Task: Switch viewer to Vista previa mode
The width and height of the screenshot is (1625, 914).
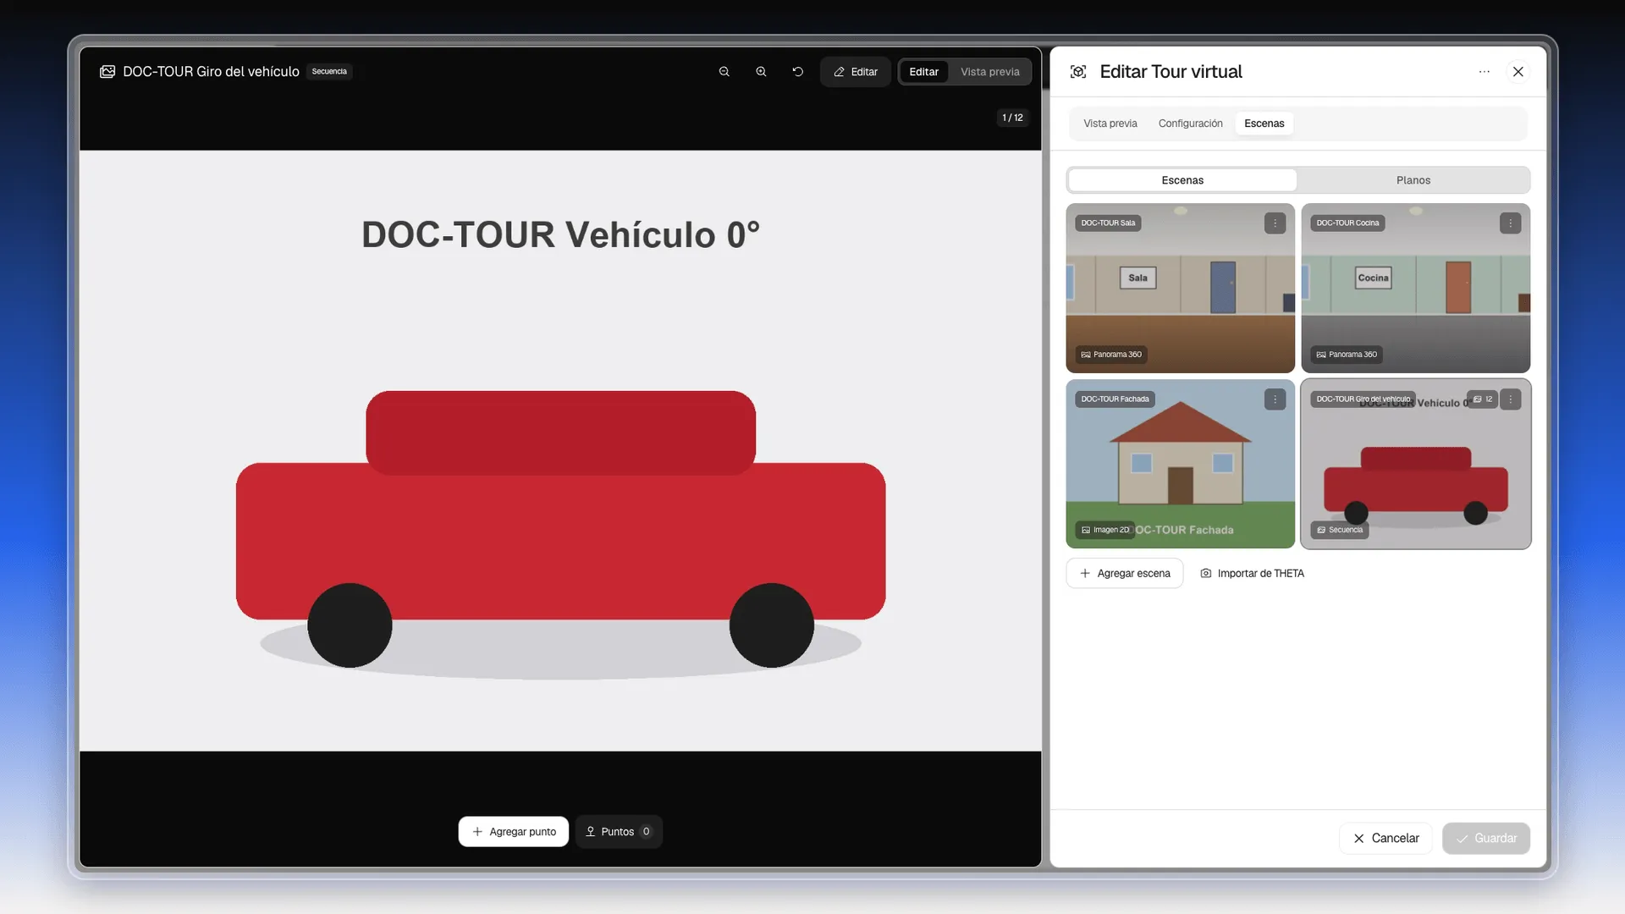Action: tap(989, 72)
